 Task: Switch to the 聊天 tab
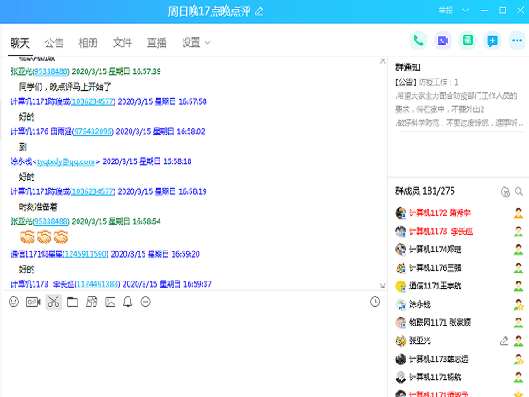(20, 42)
